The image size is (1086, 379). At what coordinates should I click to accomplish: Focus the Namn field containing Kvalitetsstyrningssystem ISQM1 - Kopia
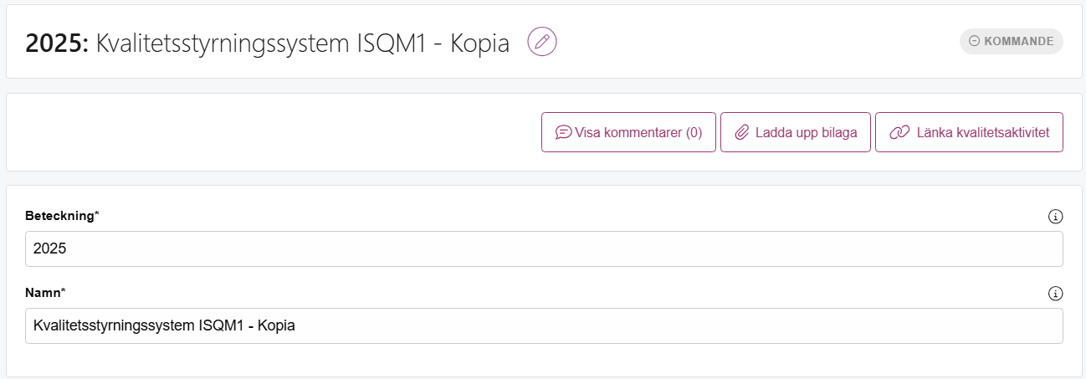(x=544, y=325)
